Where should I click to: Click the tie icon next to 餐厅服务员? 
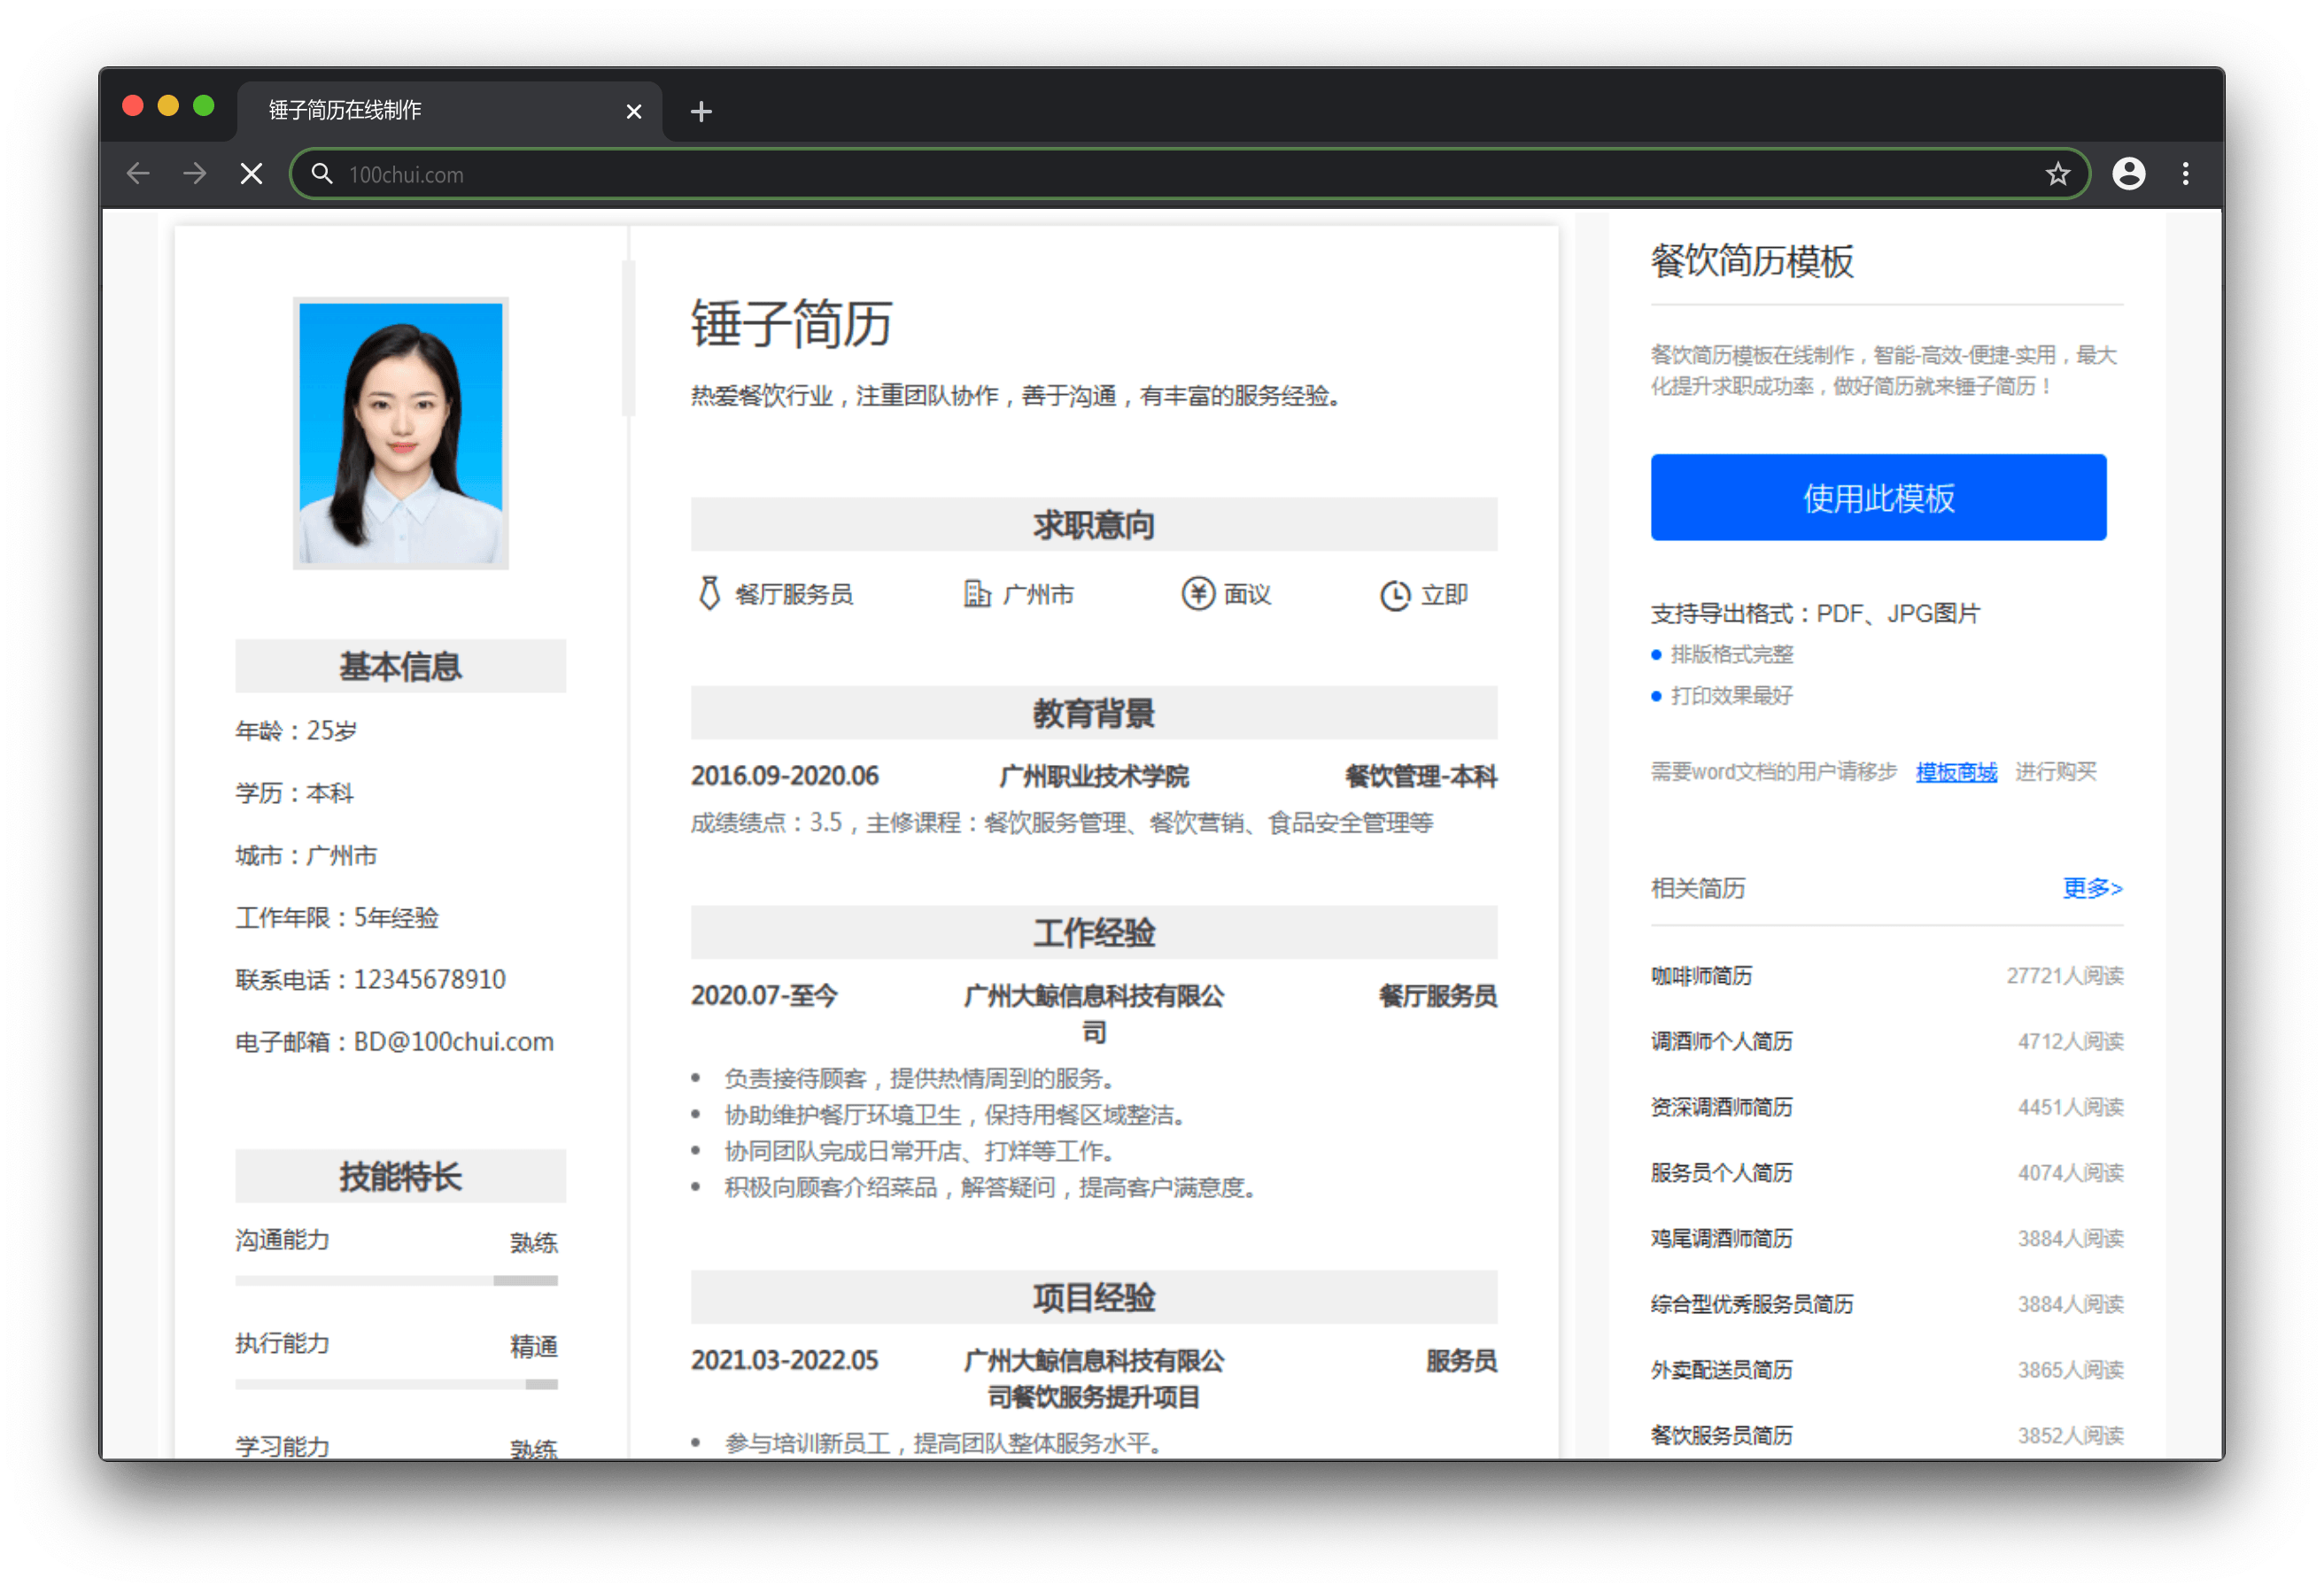coord(709,593)
